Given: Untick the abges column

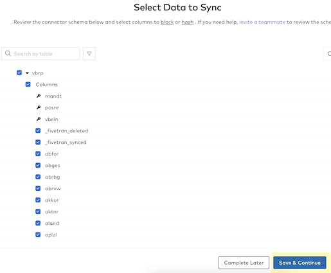Looking at the screenshot, I should pyautogui.click(x=38, y=165).
